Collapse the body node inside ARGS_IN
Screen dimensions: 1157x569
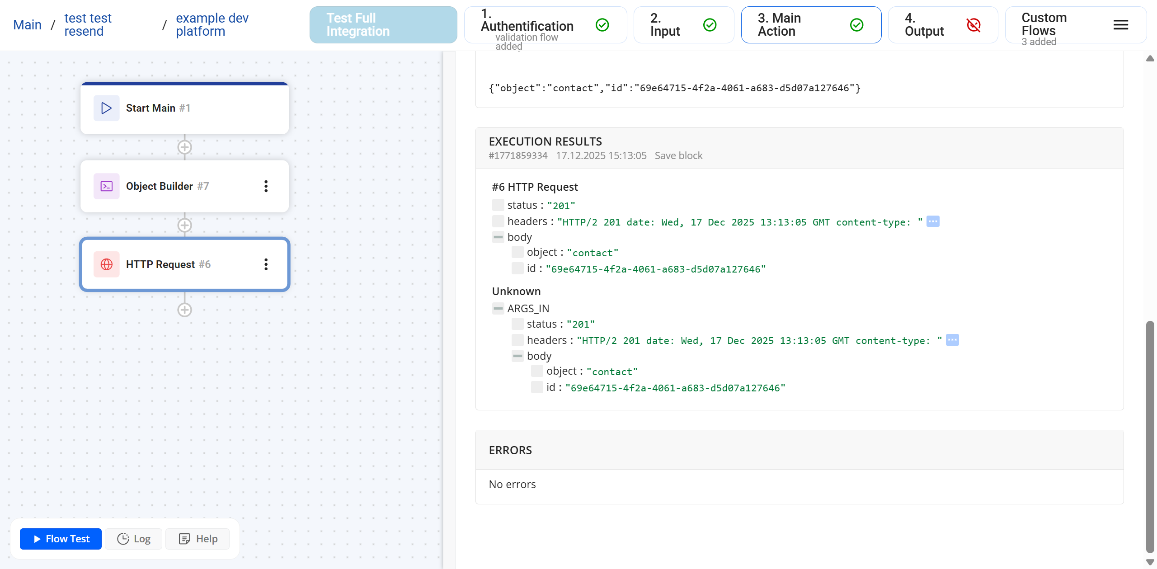pyautogui.click(x=517, y=356)
